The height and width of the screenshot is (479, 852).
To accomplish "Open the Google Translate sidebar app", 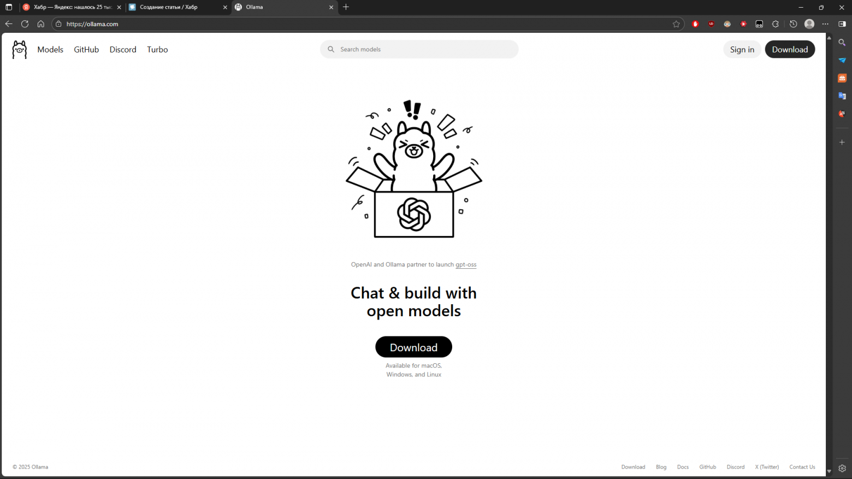I will click(x=842, y=96).
